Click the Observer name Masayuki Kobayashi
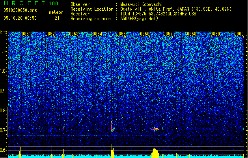This screenshot has width=248, height=158. [x=142, y=4]
